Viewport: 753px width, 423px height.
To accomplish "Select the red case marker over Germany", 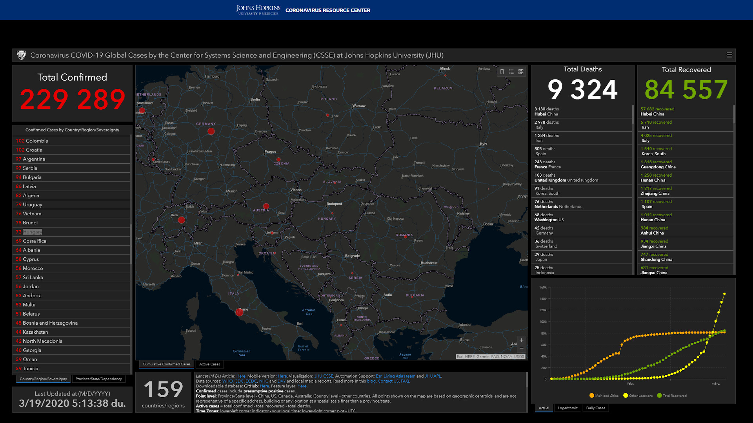I will click(x=211, y=131).
